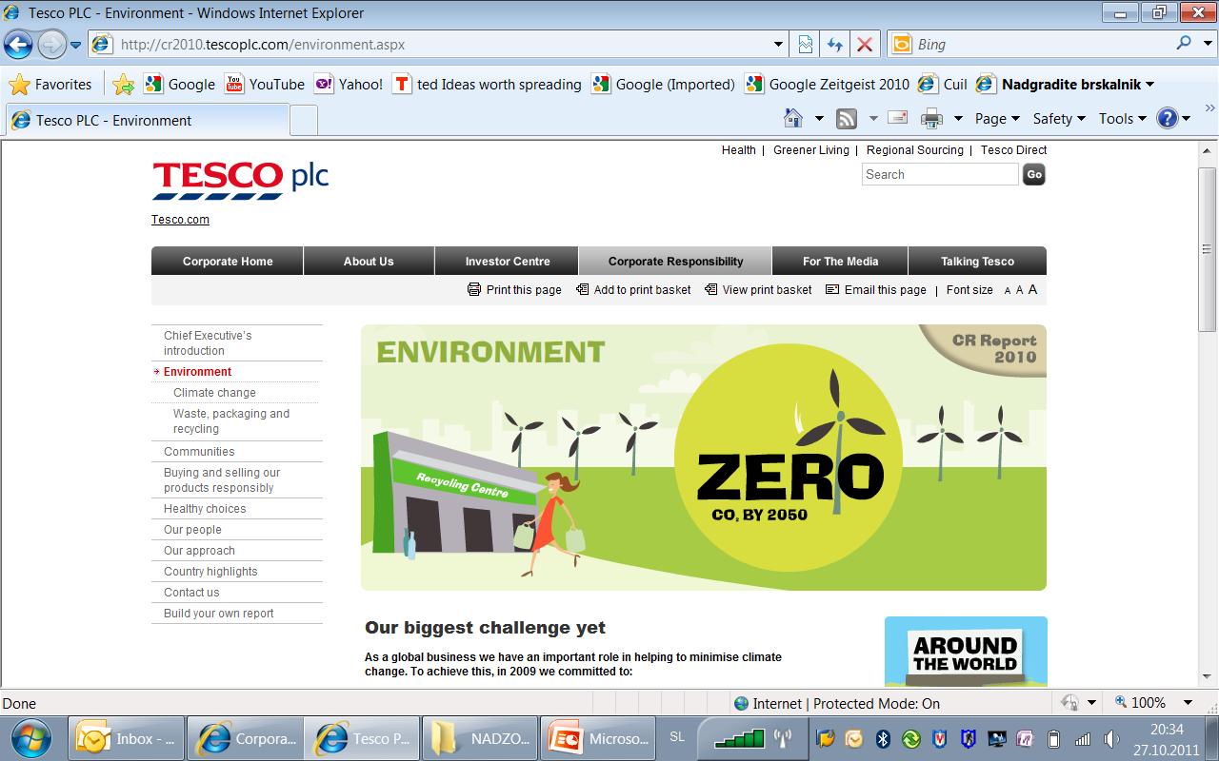Screen dimensions: 1219x761
Task: Click the Windows Start orb
Action: (32, 738)
